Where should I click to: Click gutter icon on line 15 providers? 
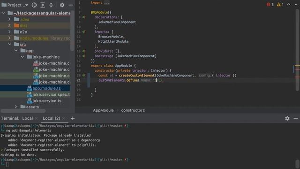click(84, 51)
